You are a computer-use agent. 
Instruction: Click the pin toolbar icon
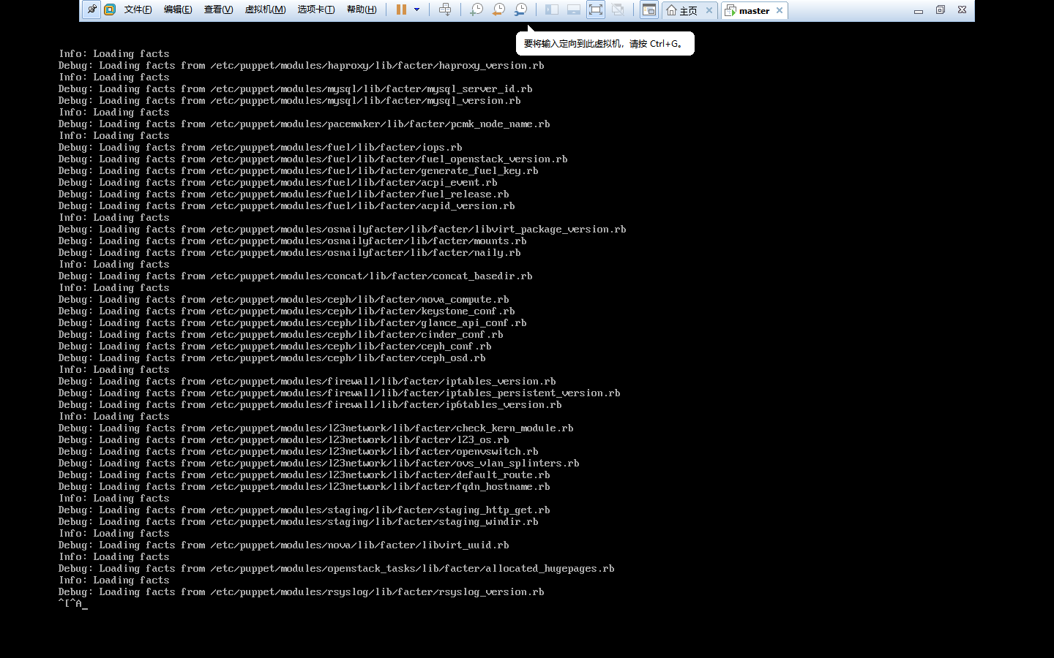point(91,10)
